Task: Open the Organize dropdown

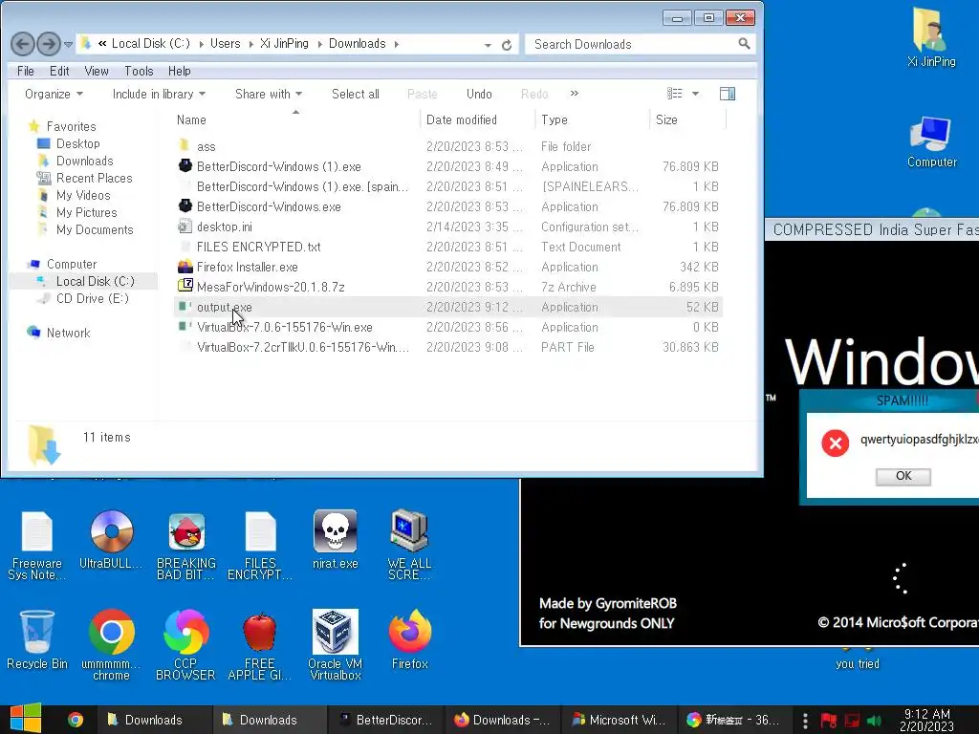Action: pyautogui.click(x=54, y=94)
